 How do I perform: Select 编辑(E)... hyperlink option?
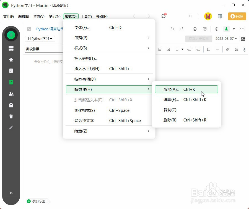[x=186, y=100]
